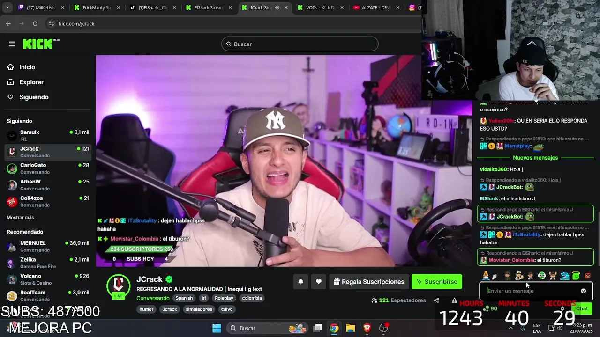Mute the JCrack tab via speaker icon
Screen dimensions: 600x337
click(277, 7)
